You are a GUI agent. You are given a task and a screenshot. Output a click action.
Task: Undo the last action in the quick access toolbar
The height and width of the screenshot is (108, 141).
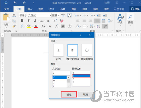(x=15, y=3)
